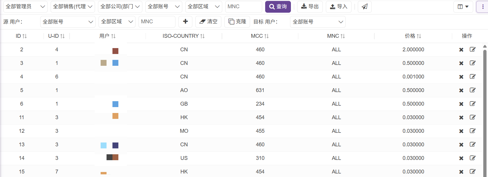Delete the MO country row
The width and height of the screenshot is (488, 177).
pos(461,131)
